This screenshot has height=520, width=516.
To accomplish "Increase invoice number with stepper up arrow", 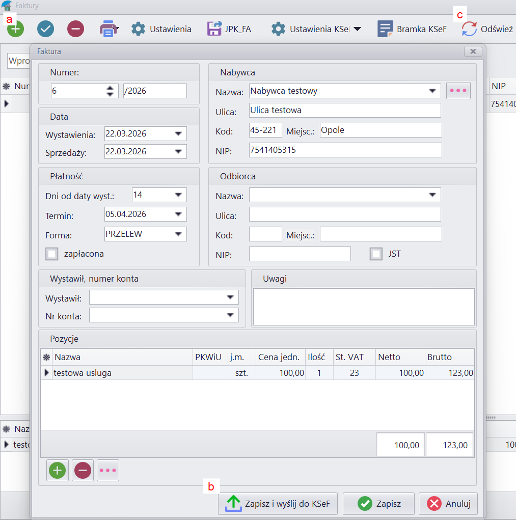I will 110,88.
